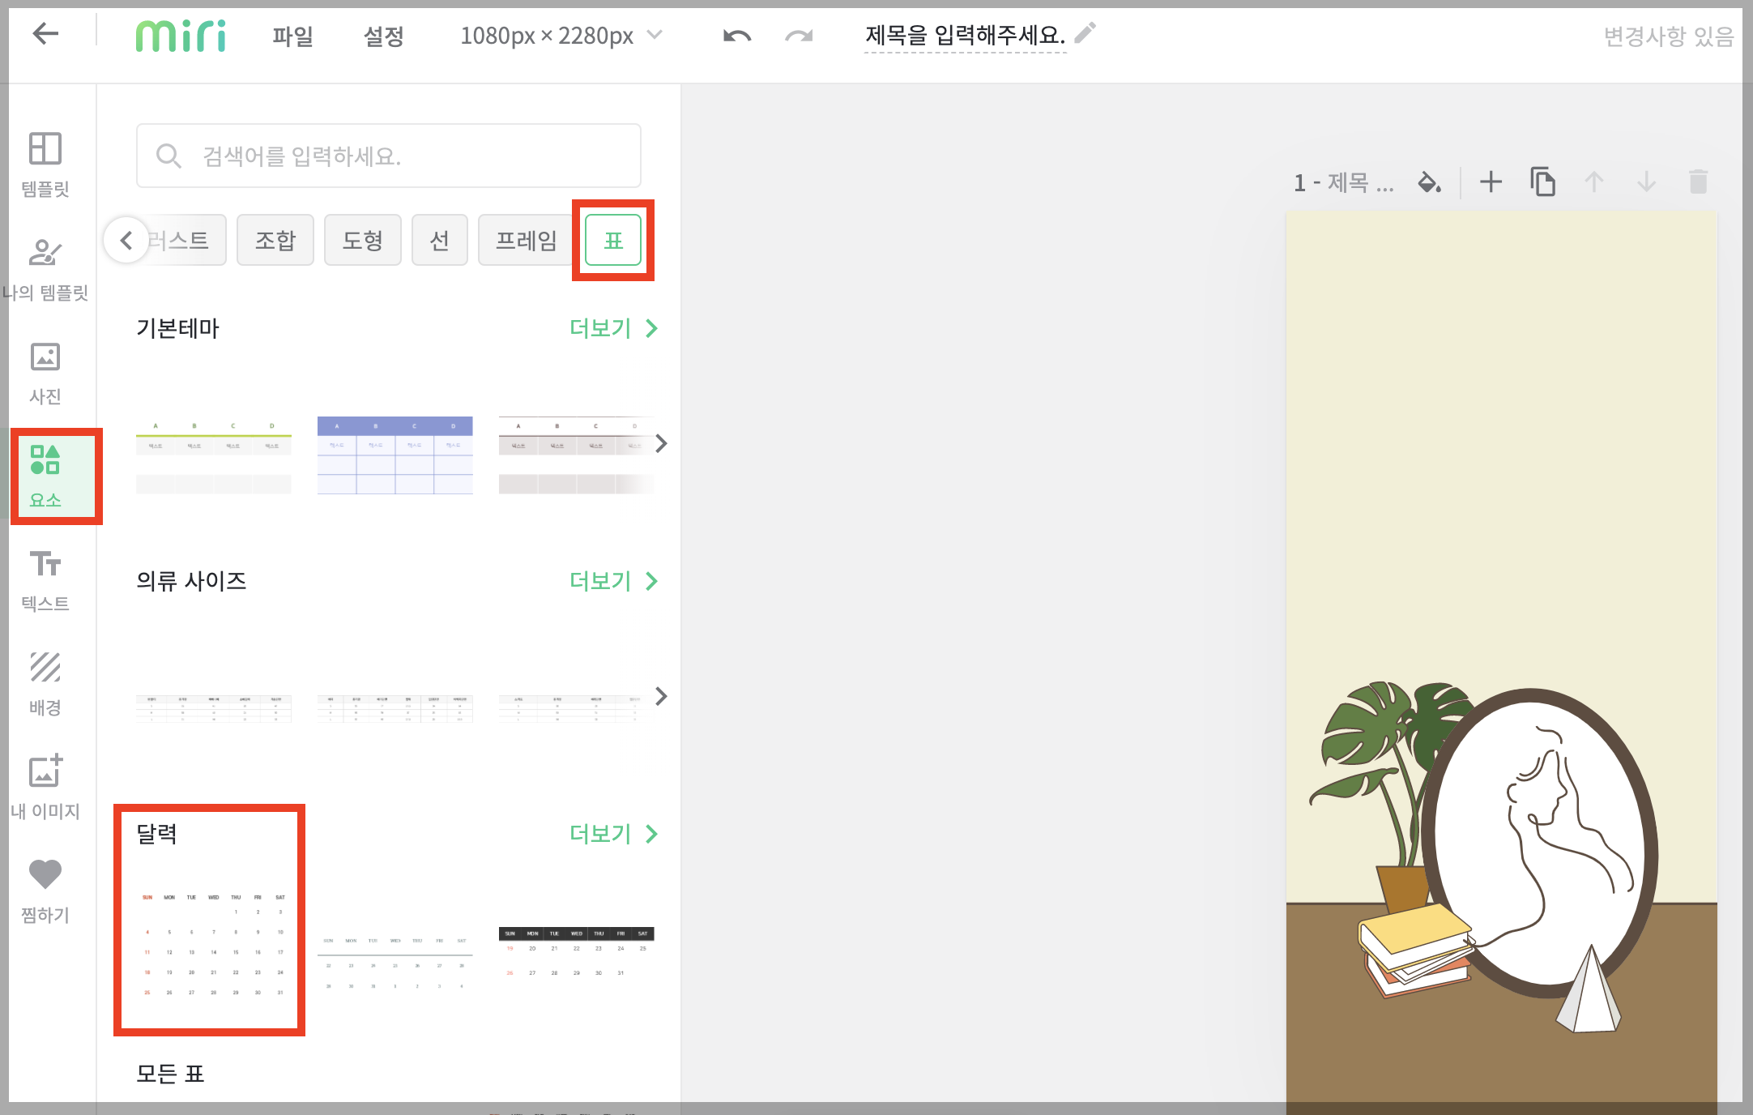Click the undo arrow in top bar
This screenshot has width=1753, height=1115.
736,36
